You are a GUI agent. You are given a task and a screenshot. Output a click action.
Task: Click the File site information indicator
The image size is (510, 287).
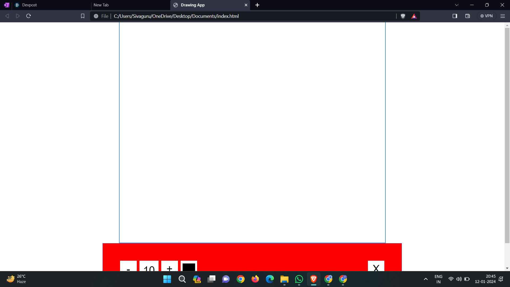click(101, 16)
